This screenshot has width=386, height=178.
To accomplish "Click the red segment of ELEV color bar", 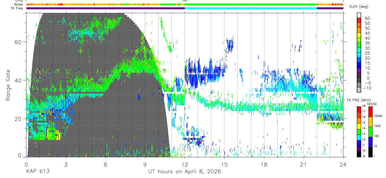I will (x=359, y=21).
